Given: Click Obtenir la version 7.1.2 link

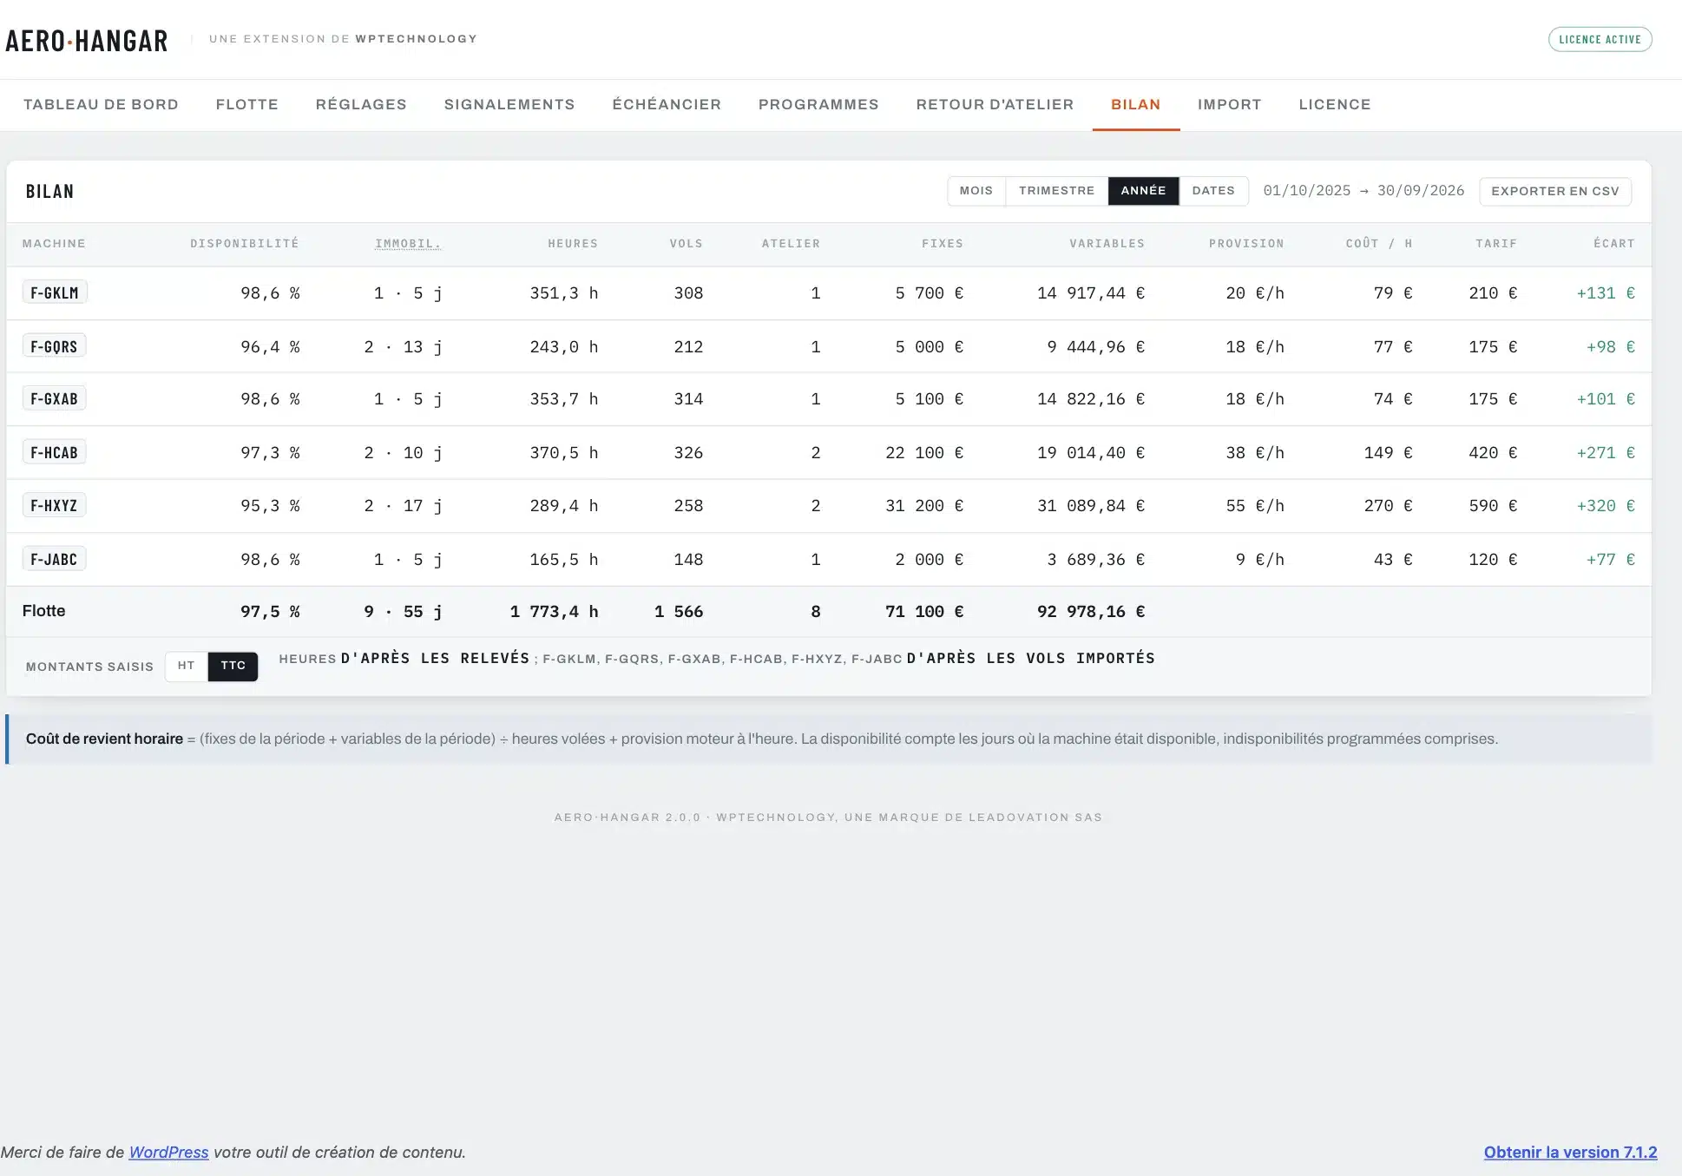Looking at the screenshot, I should pyautogui.click(x=1570, y=1152).
